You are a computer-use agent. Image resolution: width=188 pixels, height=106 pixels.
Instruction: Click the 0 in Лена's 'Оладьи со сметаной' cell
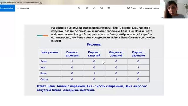click(116, 62)
